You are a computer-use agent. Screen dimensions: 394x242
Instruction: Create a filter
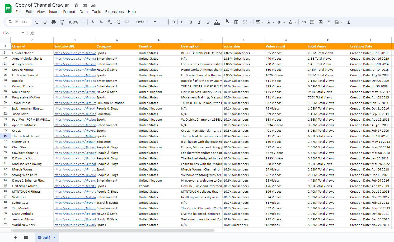pos(329,22)
